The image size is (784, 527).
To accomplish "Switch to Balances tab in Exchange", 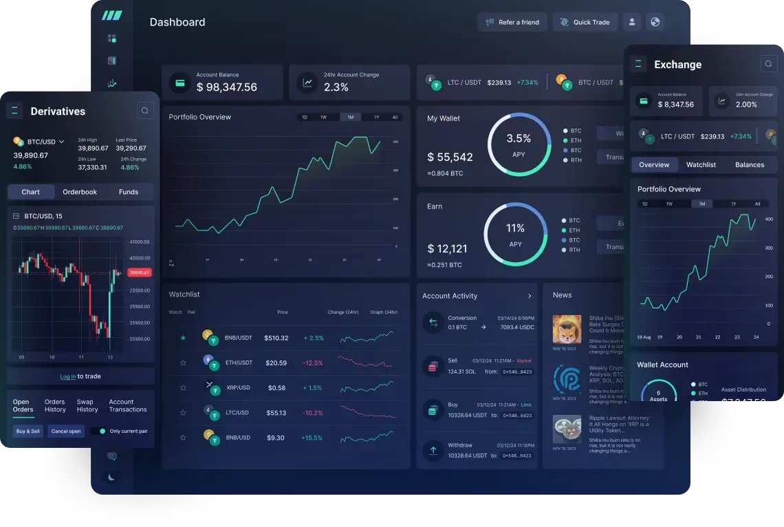I will click(749, 164).
